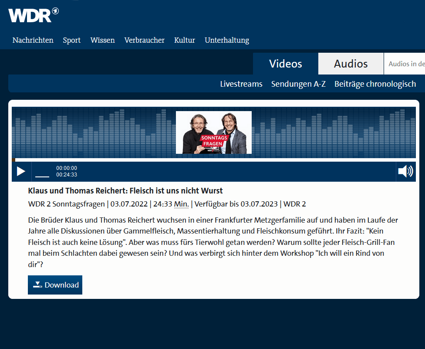
Task: Open the Livestreams link
Action: tap(241, 84)
